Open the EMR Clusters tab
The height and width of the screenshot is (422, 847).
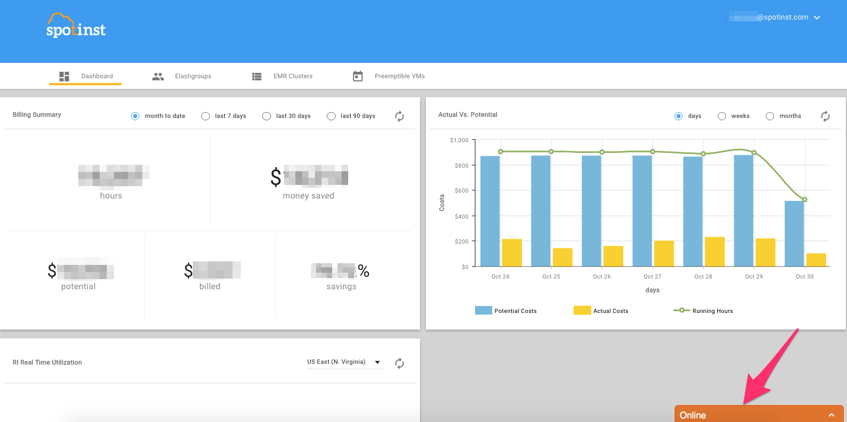292,76
